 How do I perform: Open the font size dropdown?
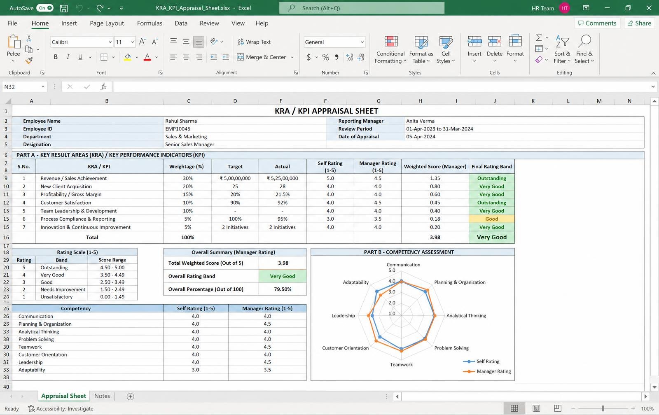132,42
